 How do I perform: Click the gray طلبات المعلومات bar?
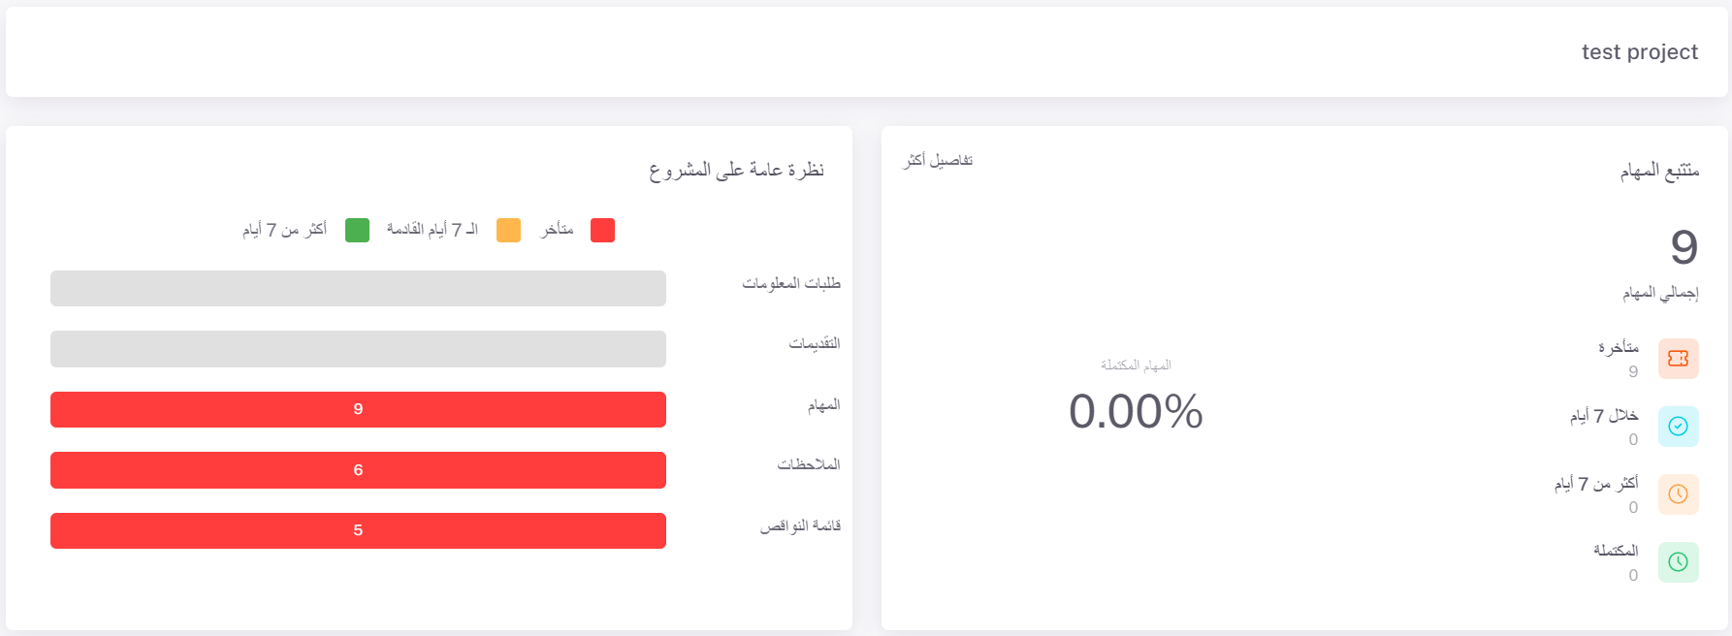[358, 288]
